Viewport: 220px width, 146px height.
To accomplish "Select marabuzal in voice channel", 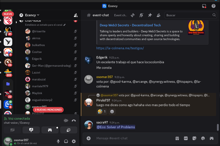I will (51, 79).
